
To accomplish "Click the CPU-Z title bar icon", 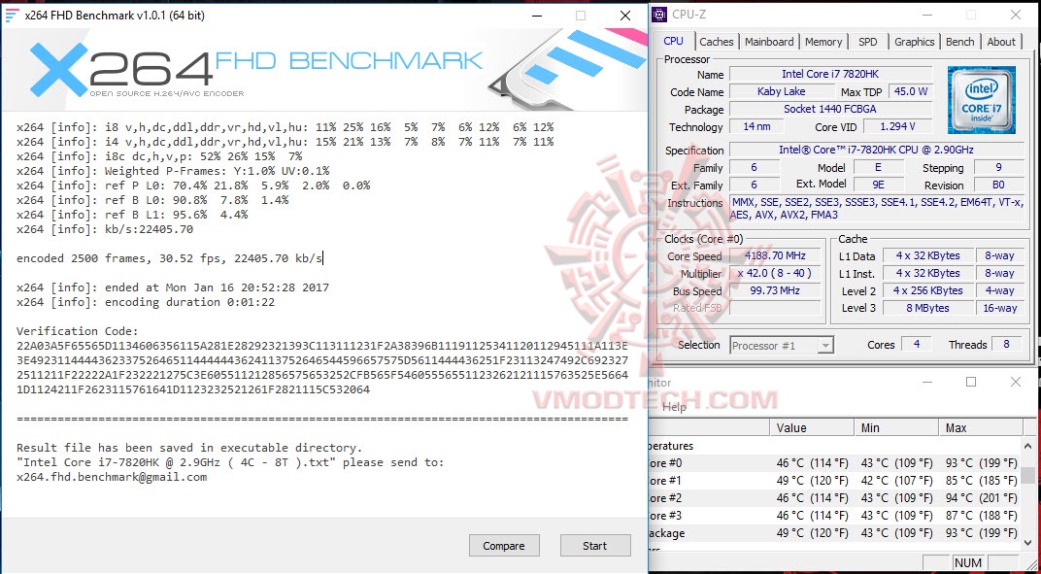I will 659,14.
